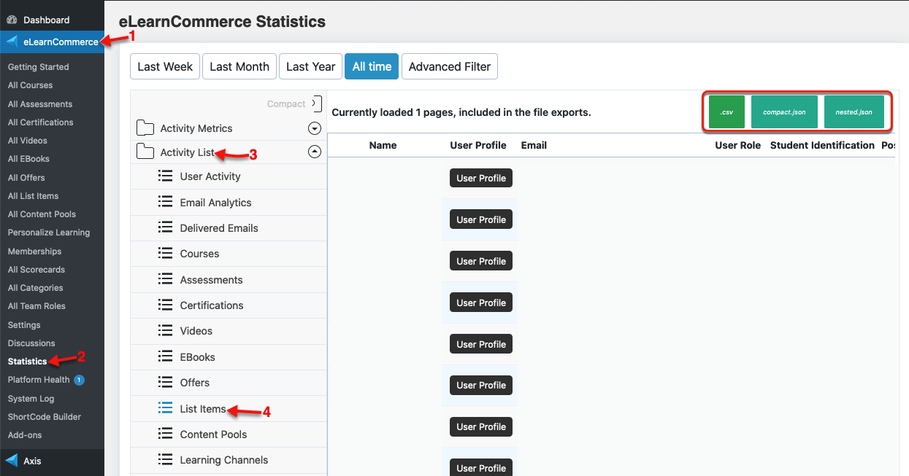Open Memberships in sidebar
Screen dimensions: 909x476
(x=35, y=251)
